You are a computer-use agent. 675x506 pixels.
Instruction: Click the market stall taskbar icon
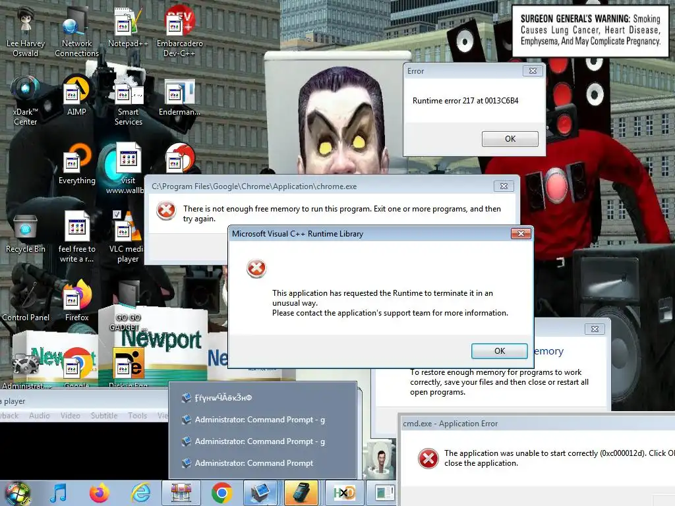pyautogui.click(x=181, y=493)
